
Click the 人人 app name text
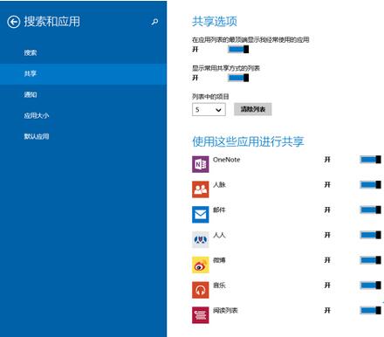(x=219, y=235)
